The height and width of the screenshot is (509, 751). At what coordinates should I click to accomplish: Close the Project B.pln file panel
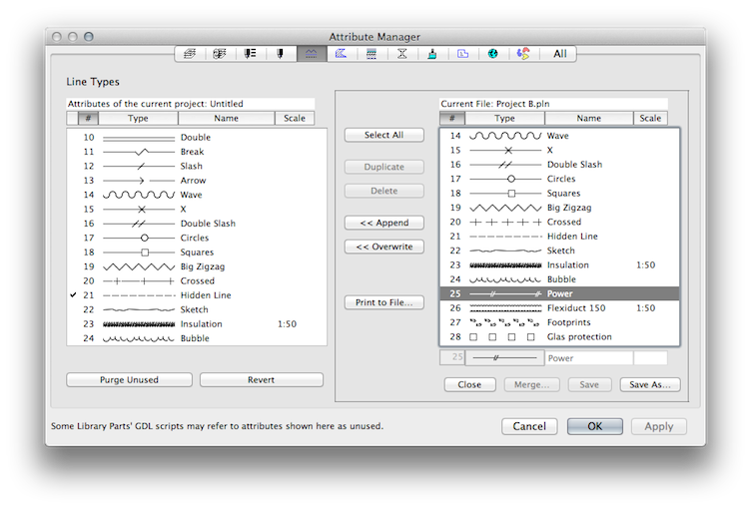[469, 384]
